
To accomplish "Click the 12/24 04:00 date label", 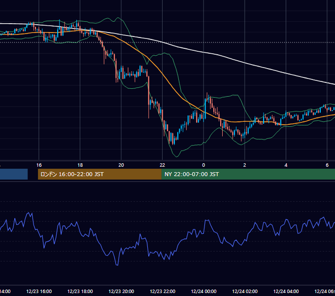I will 286,291.
